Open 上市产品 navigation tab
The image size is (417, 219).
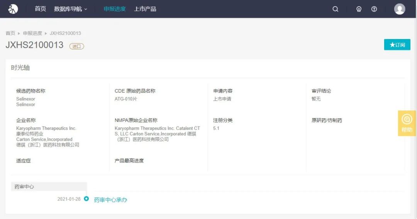pos(145,9)
